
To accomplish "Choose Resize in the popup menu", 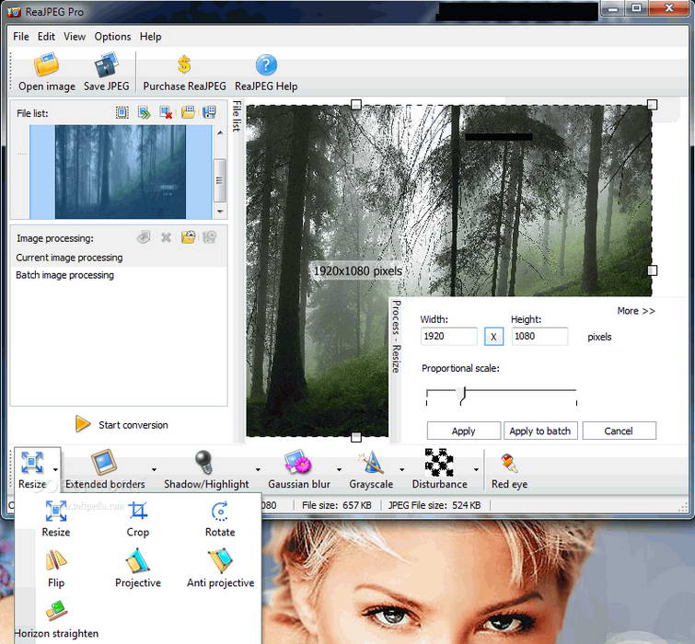I will 56,518.
